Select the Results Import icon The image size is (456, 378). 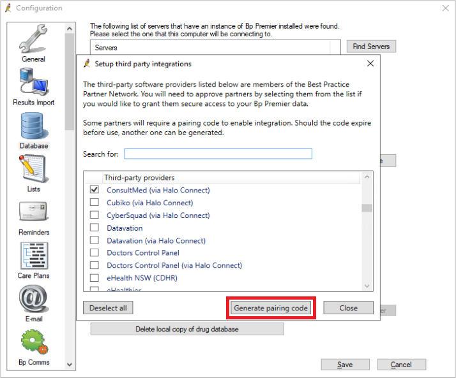[33, 82]
